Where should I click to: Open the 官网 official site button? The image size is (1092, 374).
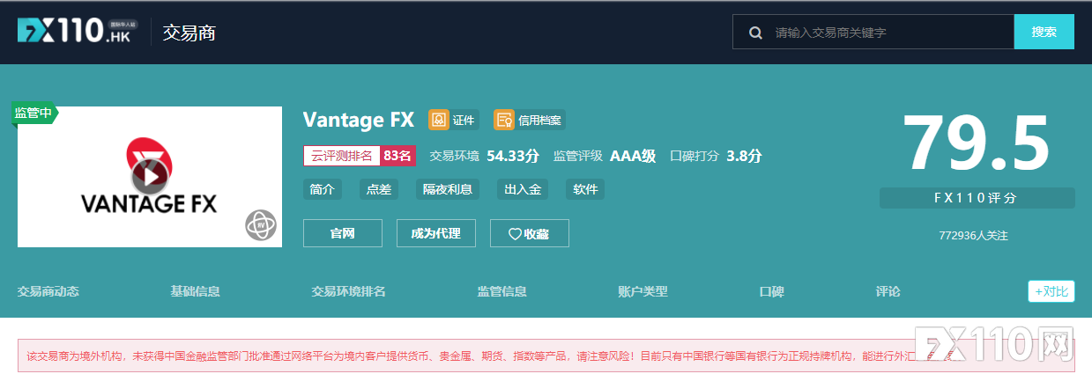(x=343, y=233)
